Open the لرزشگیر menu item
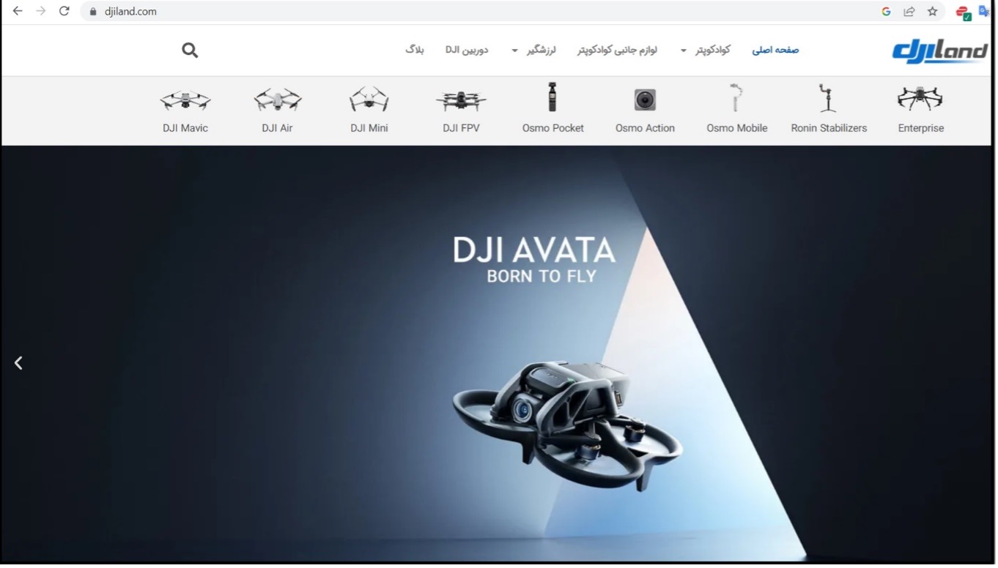This screenshot has width=998, height=568. pyautogui.click(x=541, y=50)
